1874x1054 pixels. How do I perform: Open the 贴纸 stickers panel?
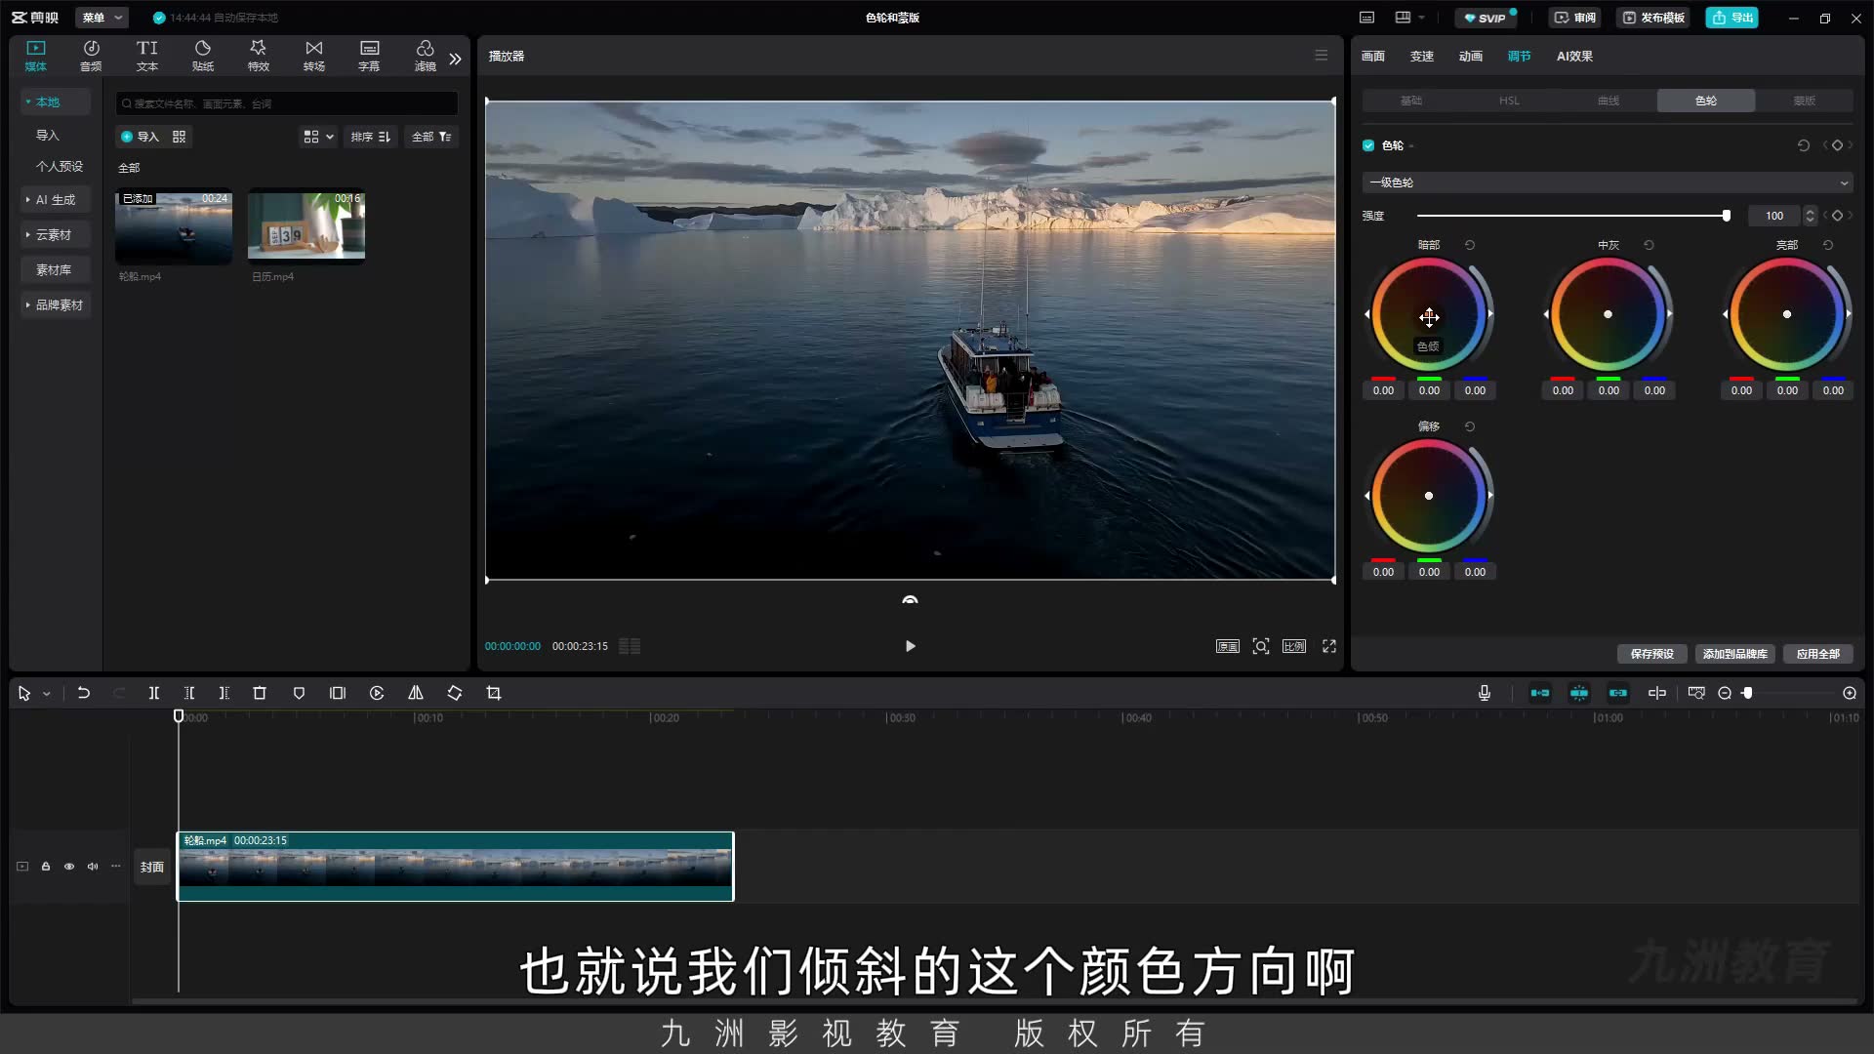pos(203,56)
